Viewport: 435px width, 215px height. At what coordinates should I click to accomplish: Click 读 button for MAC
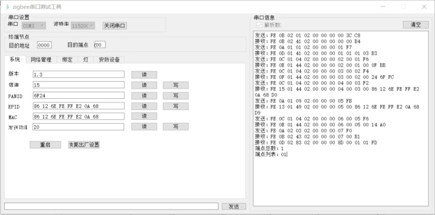(144, 116)
